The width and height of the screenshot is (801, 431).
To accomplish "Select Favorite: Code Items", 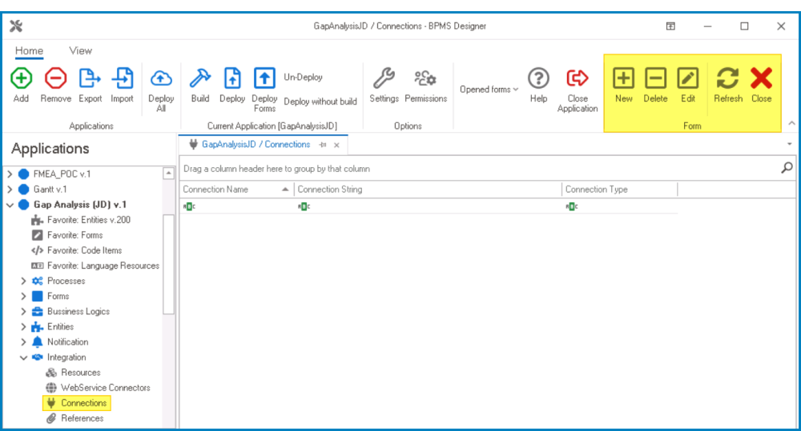I will [x=84, y=250].
